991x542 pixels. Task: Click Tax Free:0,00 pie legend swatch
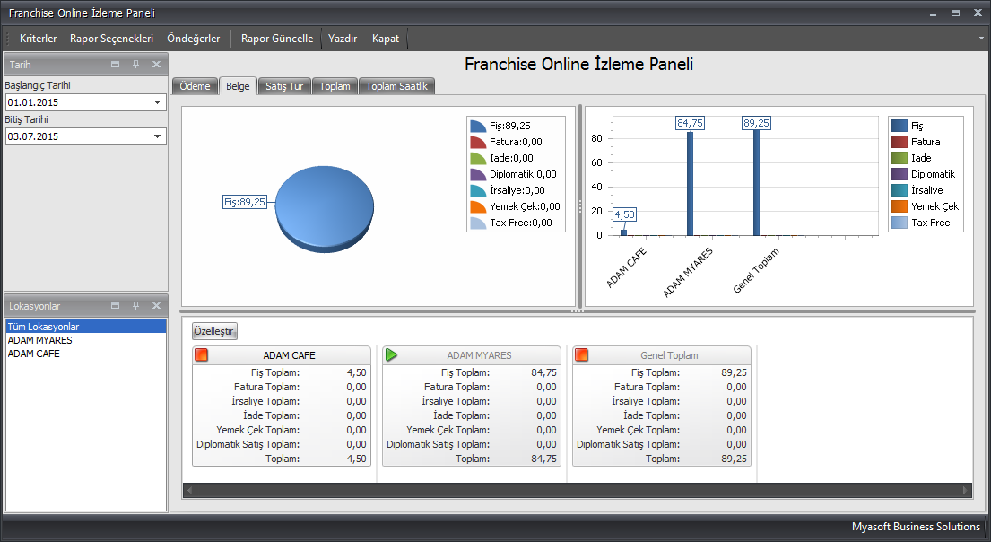pyautogui.click(x=478, y=223)
